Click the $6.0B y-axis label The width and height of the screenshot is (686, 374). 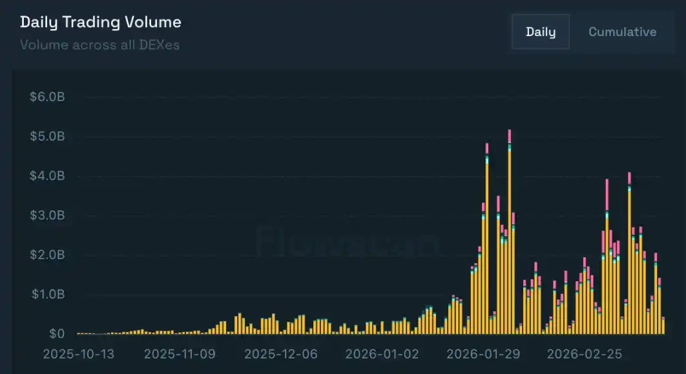[47, 97]
